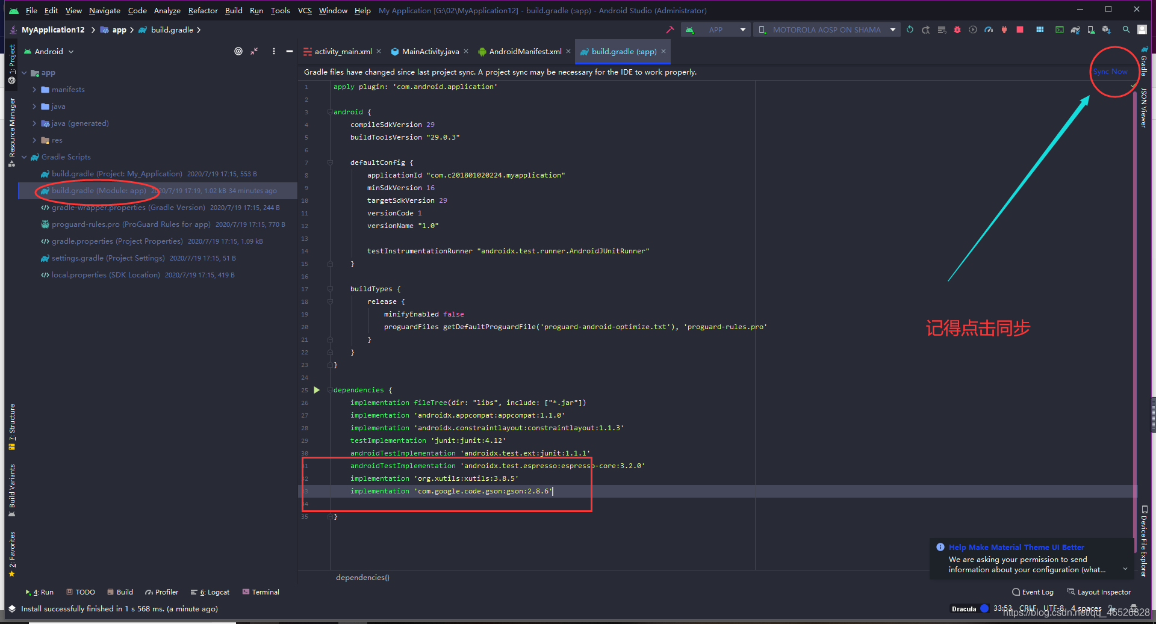The width and height of the screenshot is (1156, 624).
Task: Open the Layout Inspector button
Action: click(1099, 592)
